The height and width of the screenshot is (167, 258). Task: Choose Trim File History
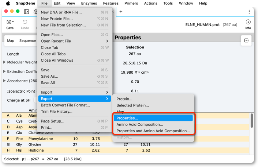[75, 112]
